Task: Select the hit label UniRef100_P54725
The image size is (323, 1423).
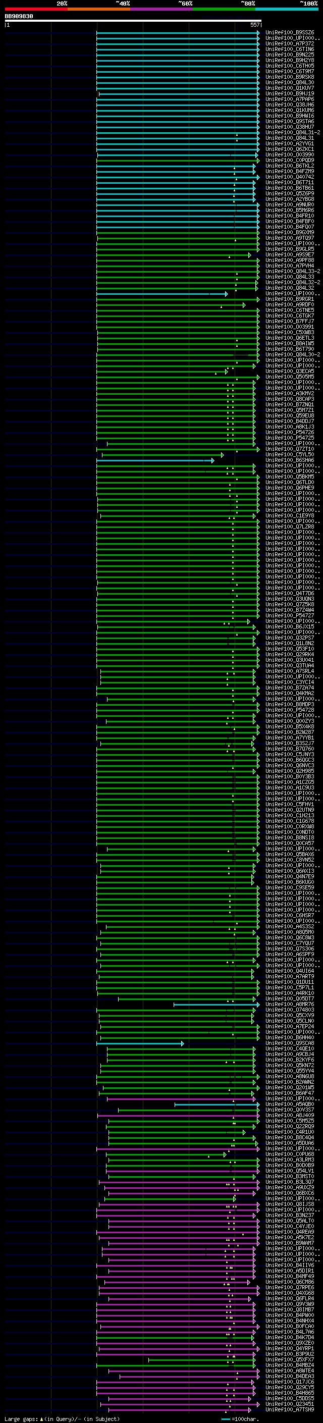Action: pos(290,439)
